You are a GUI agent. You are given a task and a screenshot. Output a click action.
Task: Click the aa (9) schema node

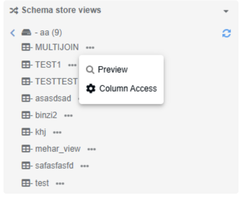48,33
